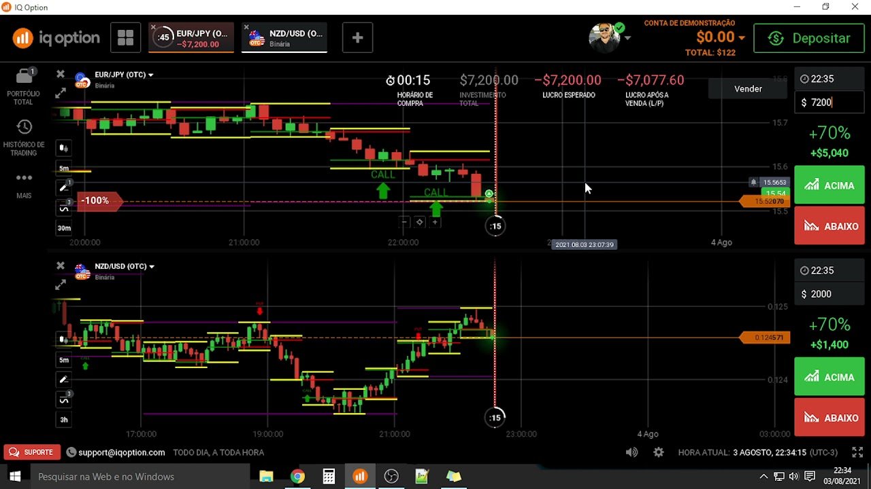
Task: Change EUR/JPY time range 30m
Action: point(64,228)
